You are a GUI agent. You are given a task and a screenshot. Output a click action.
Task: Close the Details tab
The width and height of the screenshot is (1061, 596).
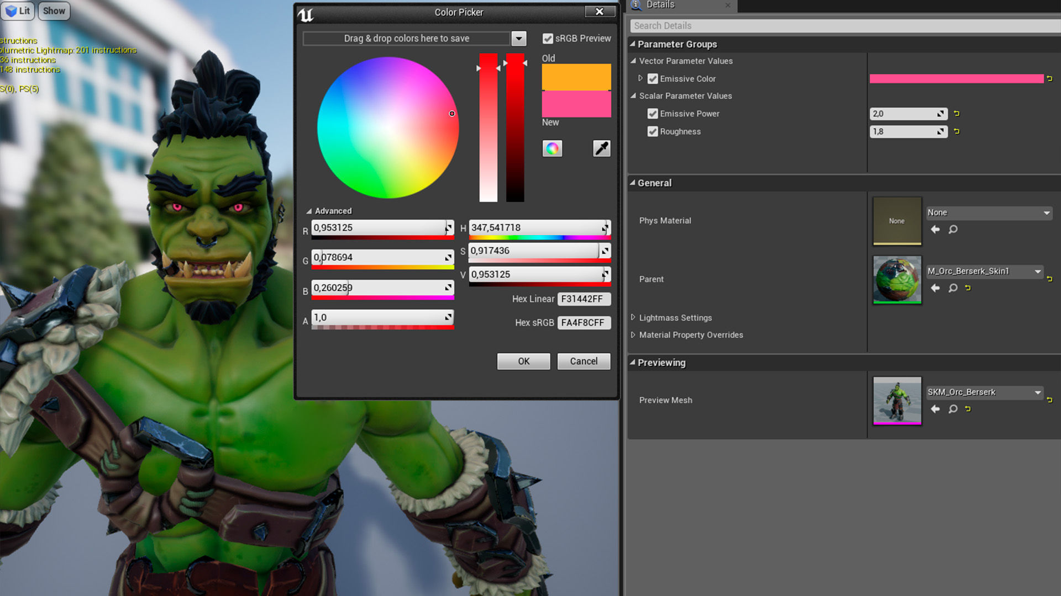728,6
